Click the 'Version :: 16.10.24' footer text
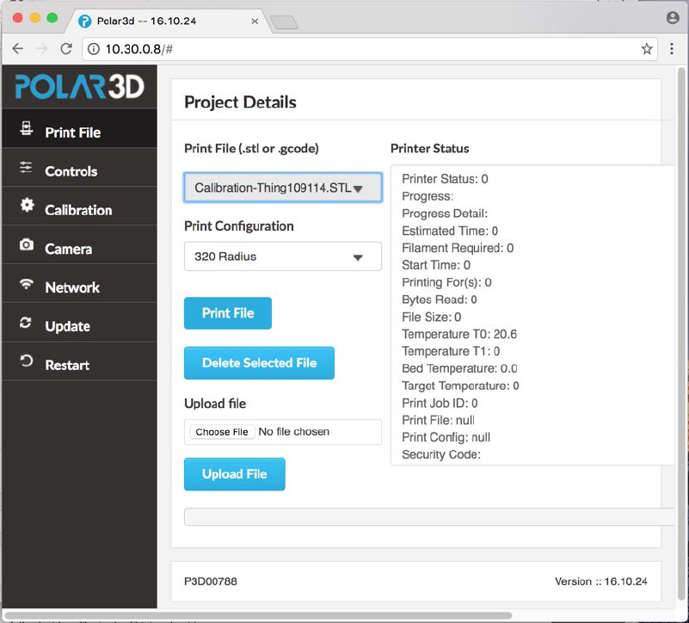 click(x=600, y=581)
